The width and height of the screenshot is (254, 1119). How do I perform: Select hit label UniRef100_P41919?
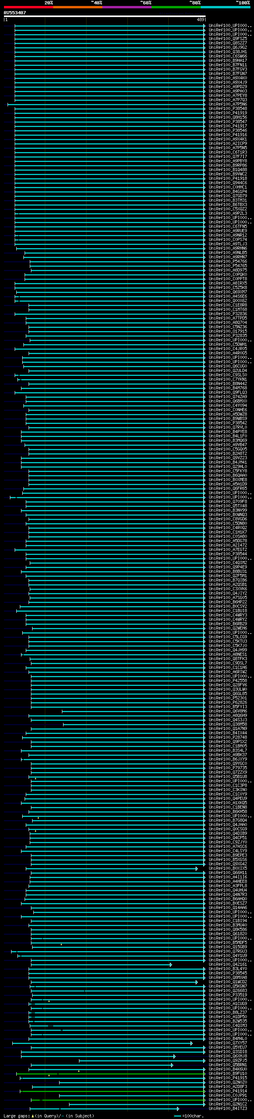[x=228, y=113]
